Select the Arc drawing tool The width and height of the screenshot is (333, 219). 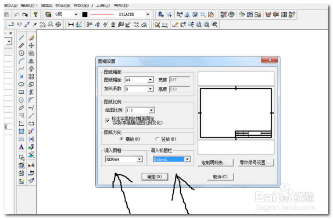click(x=21, y=61)
